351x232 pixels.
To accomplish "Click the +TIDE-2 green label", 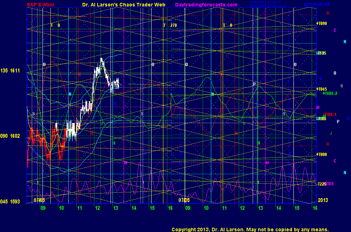I will [x=330, y=94].
